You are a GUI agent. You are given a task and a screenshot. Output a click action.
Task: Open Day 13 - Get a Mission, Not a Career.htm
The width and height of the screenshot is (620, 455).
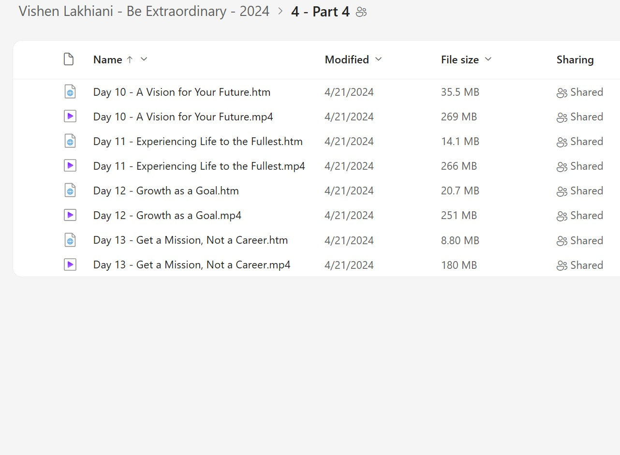coord(190,240)
